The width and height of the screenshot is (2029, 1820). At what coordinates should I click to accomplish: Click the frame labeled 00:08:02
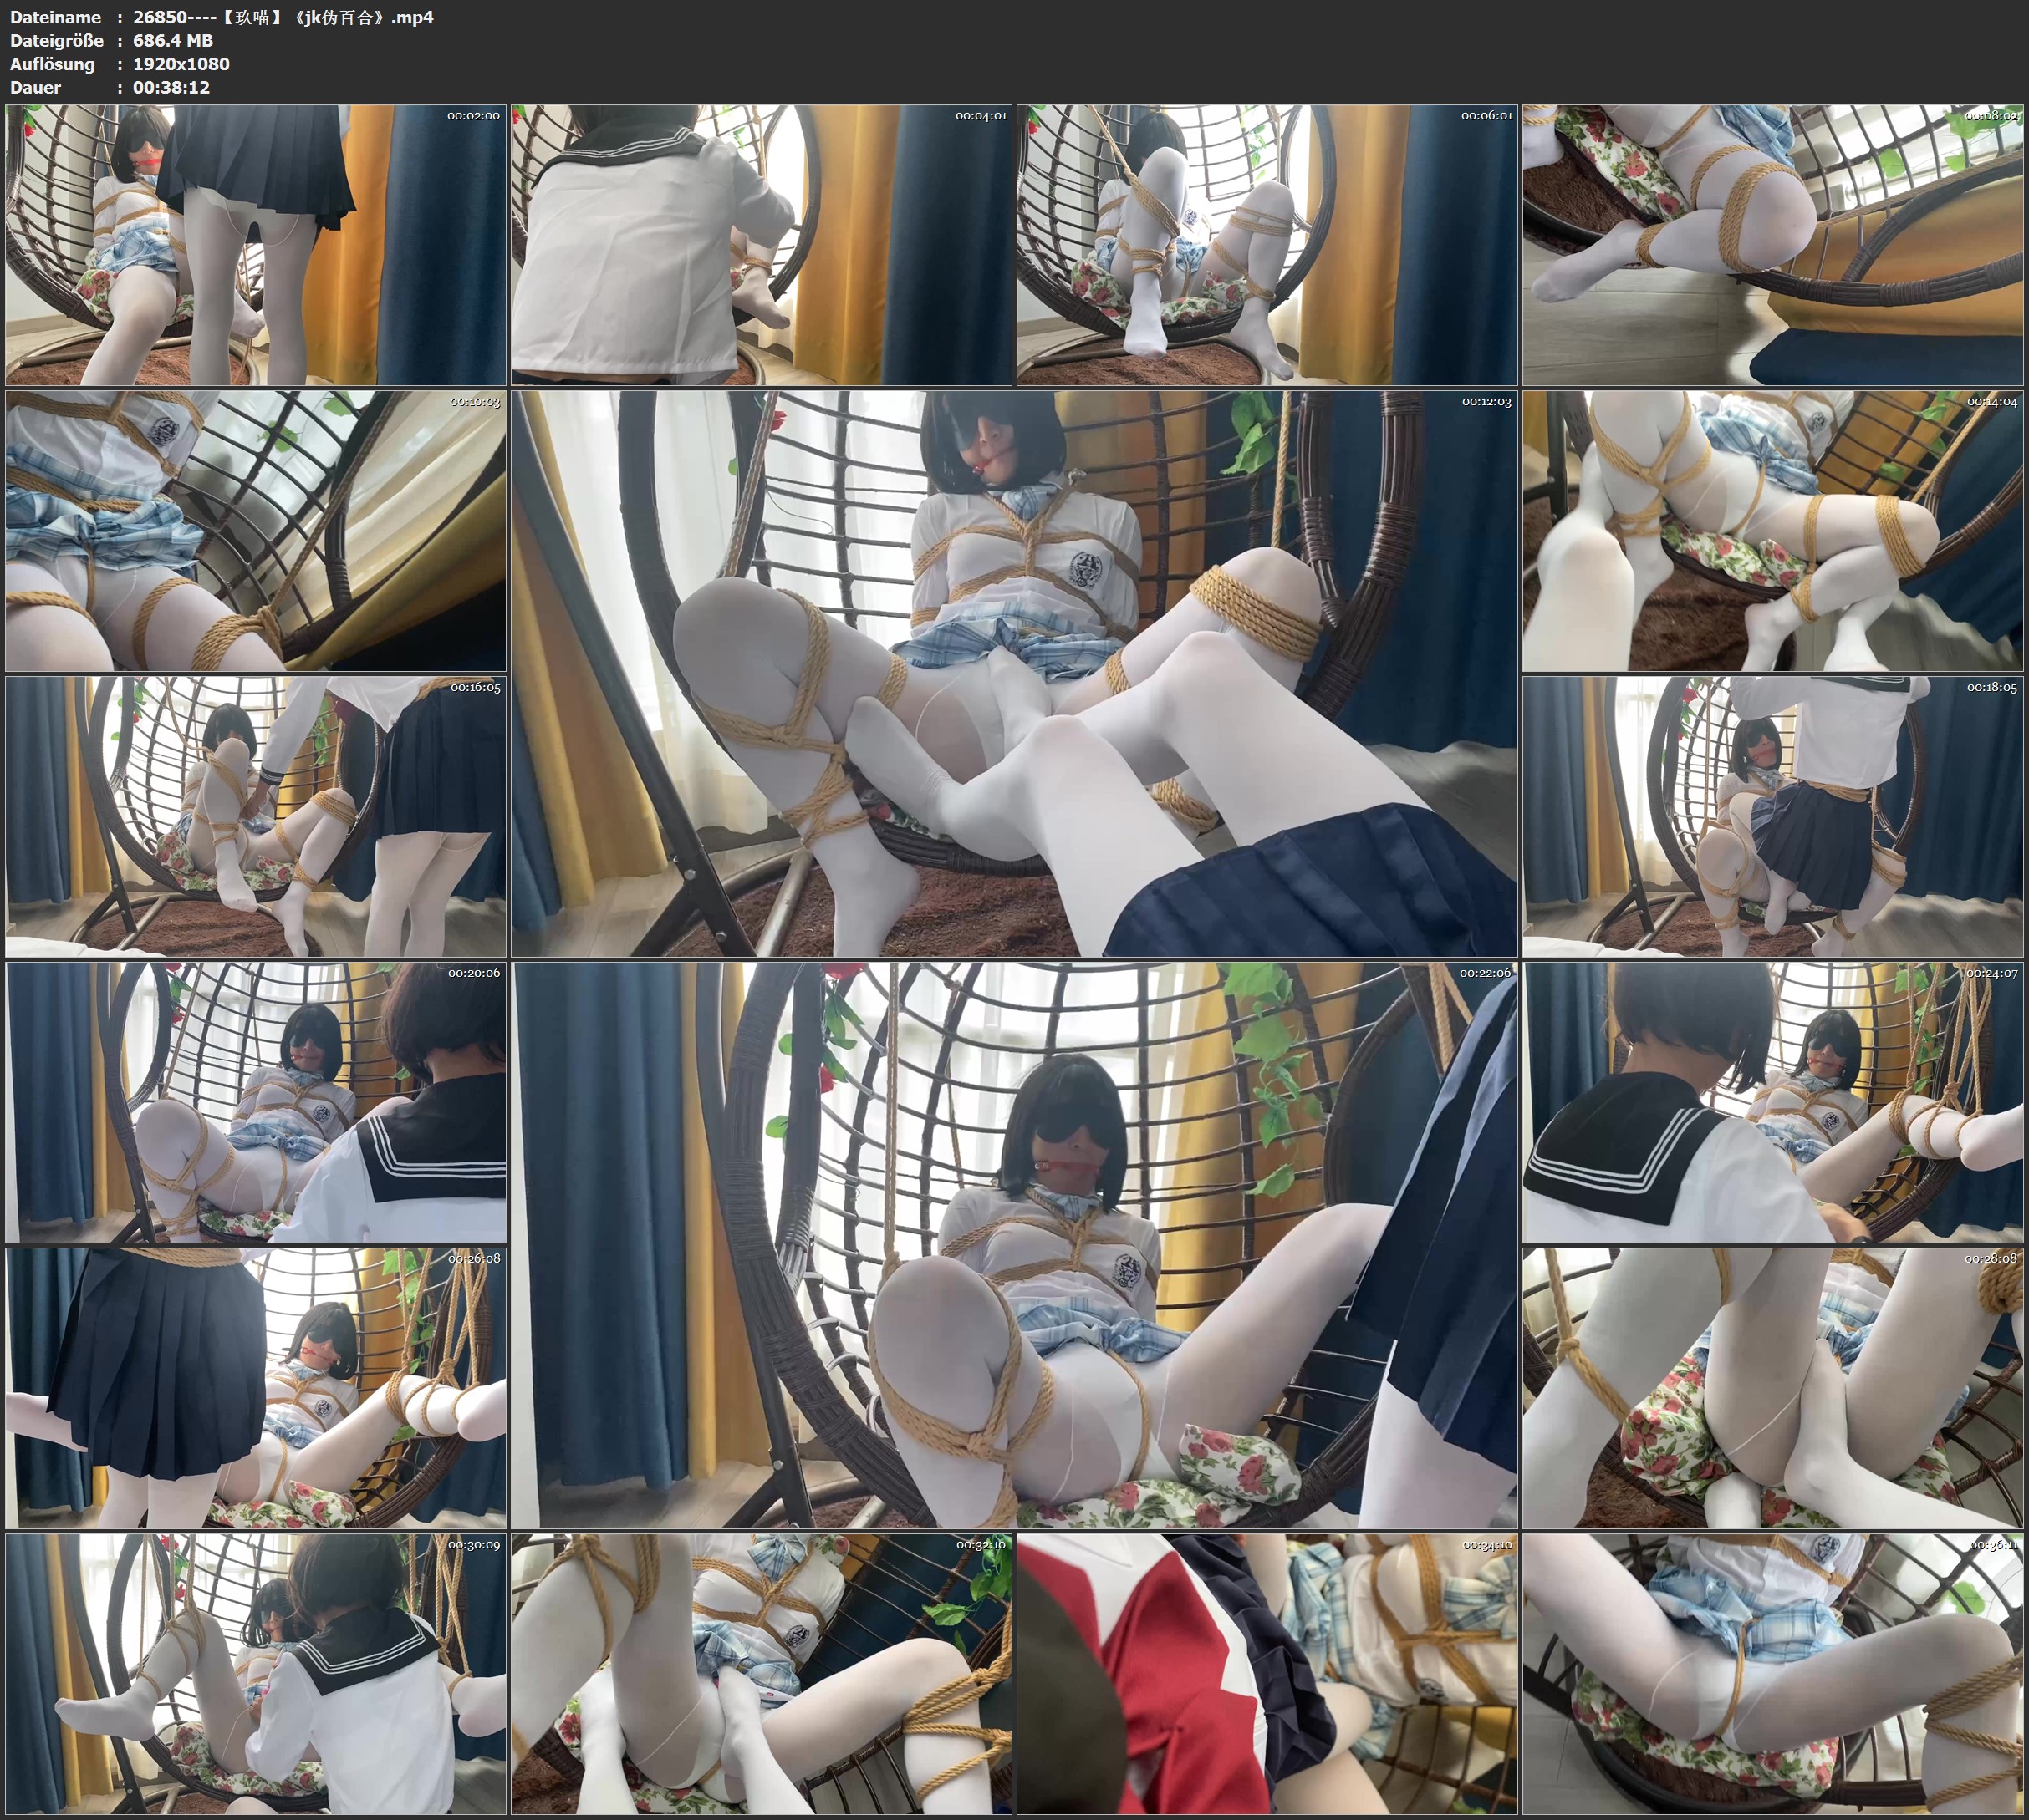(x=1774, y=245)
